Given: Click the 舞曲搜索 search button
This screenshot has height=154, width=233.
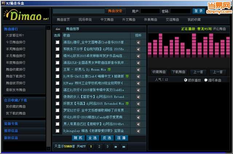Looking at the screenshot, I should pos(115,11).
